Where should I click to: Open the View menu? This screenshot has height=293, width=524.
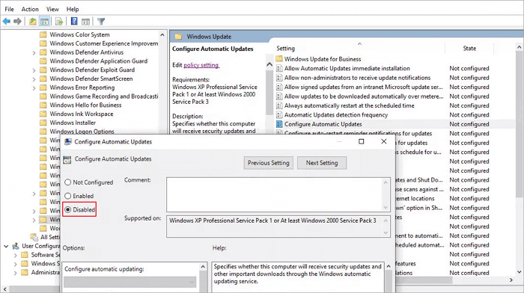pos(52,9)
